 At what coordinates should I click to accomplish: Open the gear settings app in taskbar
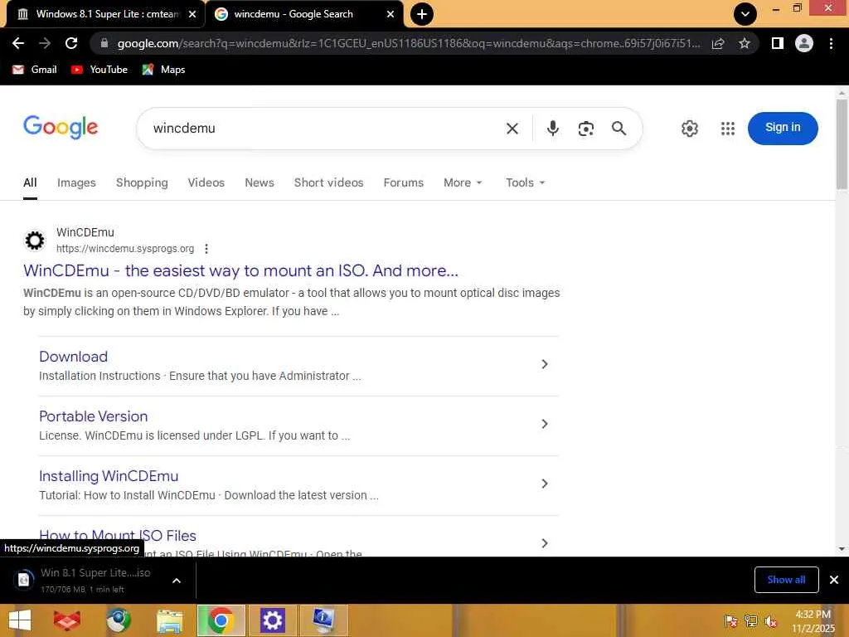(272, 620)
